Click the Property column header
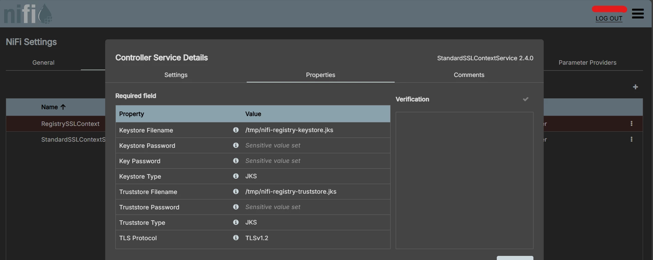Image resolution: width=653 pixels, height=260 pixels. point(132,114)
